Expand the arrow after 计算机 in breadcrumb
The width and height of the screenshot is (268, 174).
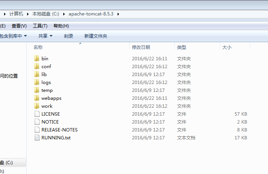[28, 14]
